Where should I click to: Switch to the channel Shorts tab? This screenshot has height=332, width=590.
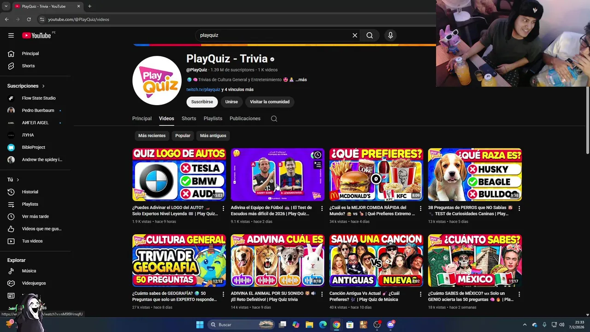tap(189, 119)
